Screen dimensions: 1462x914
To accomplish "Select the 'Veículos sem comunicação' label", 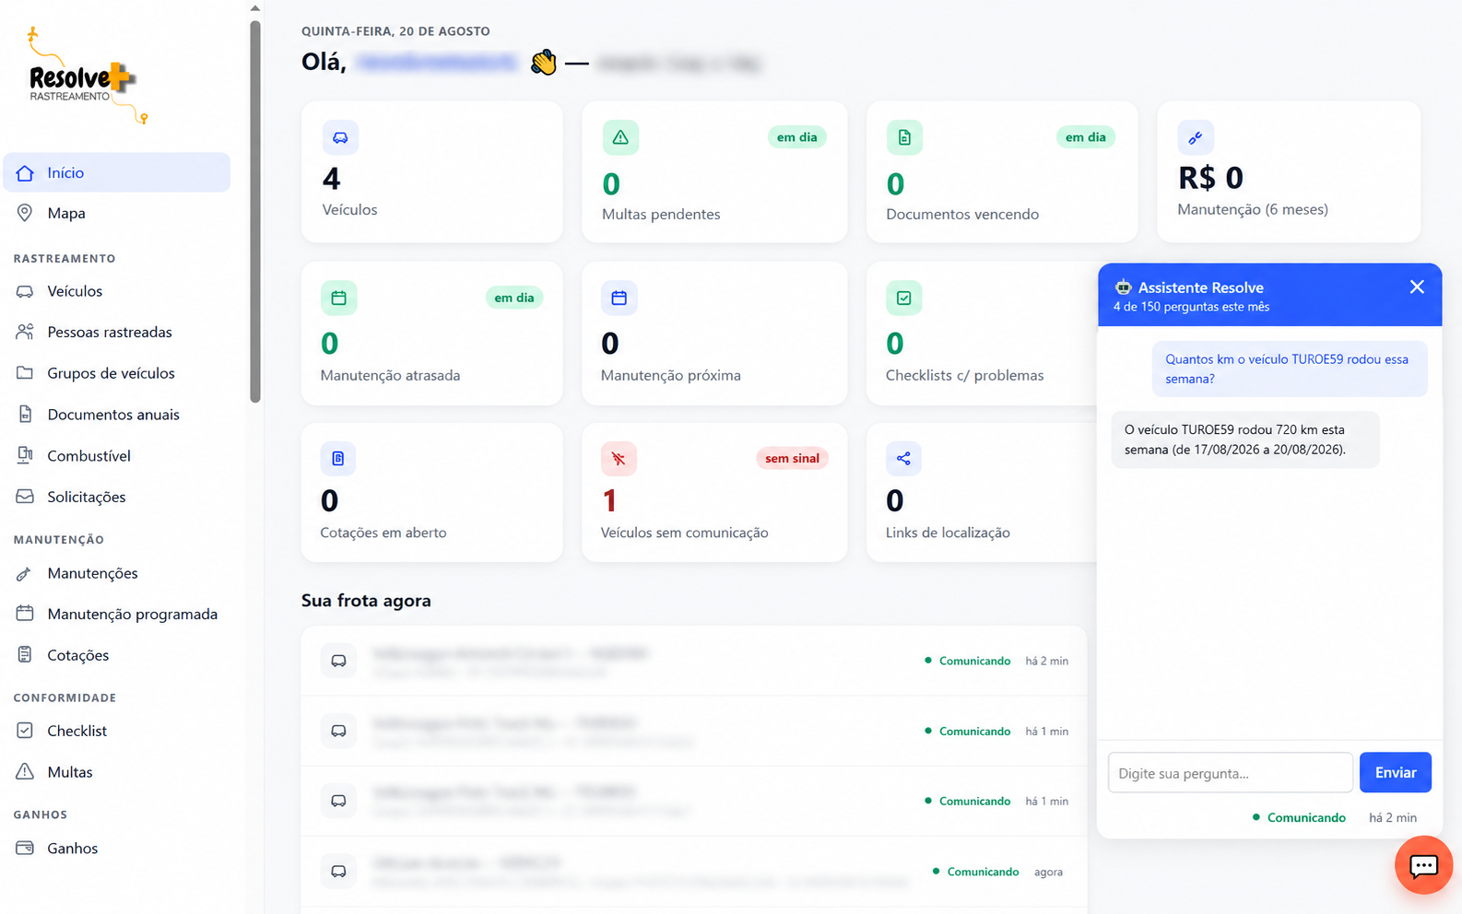I will [684, 533].
